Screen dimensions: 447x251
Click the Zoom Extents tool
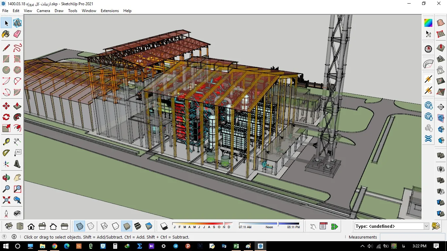point(6,200)
